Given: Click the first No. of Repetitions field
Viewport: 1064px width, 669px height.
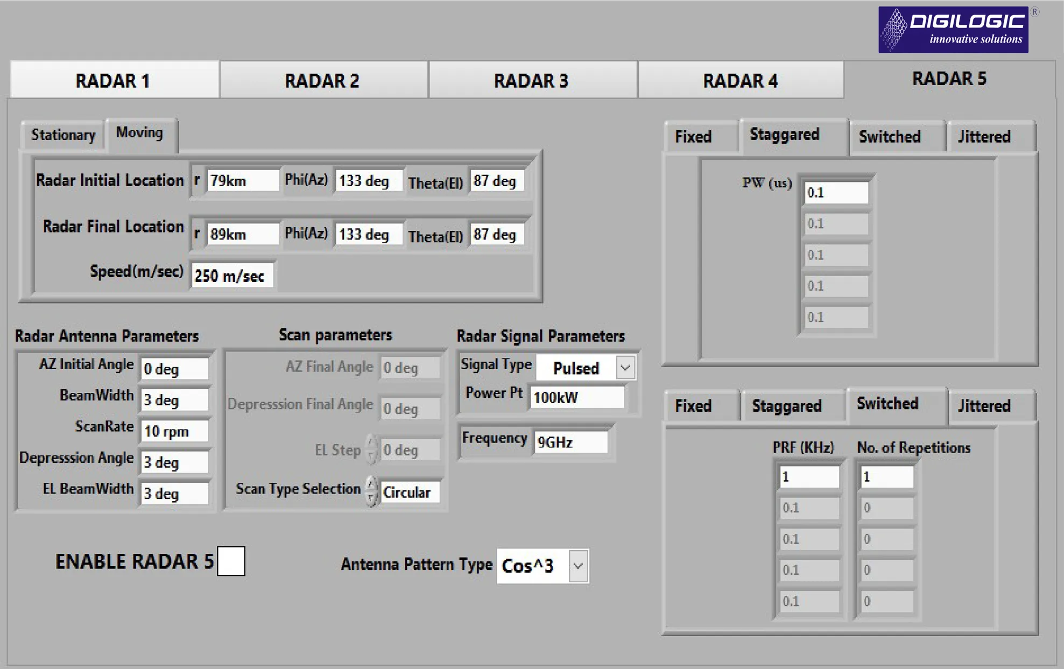Looking at the screenshot, I should [886, 477].
